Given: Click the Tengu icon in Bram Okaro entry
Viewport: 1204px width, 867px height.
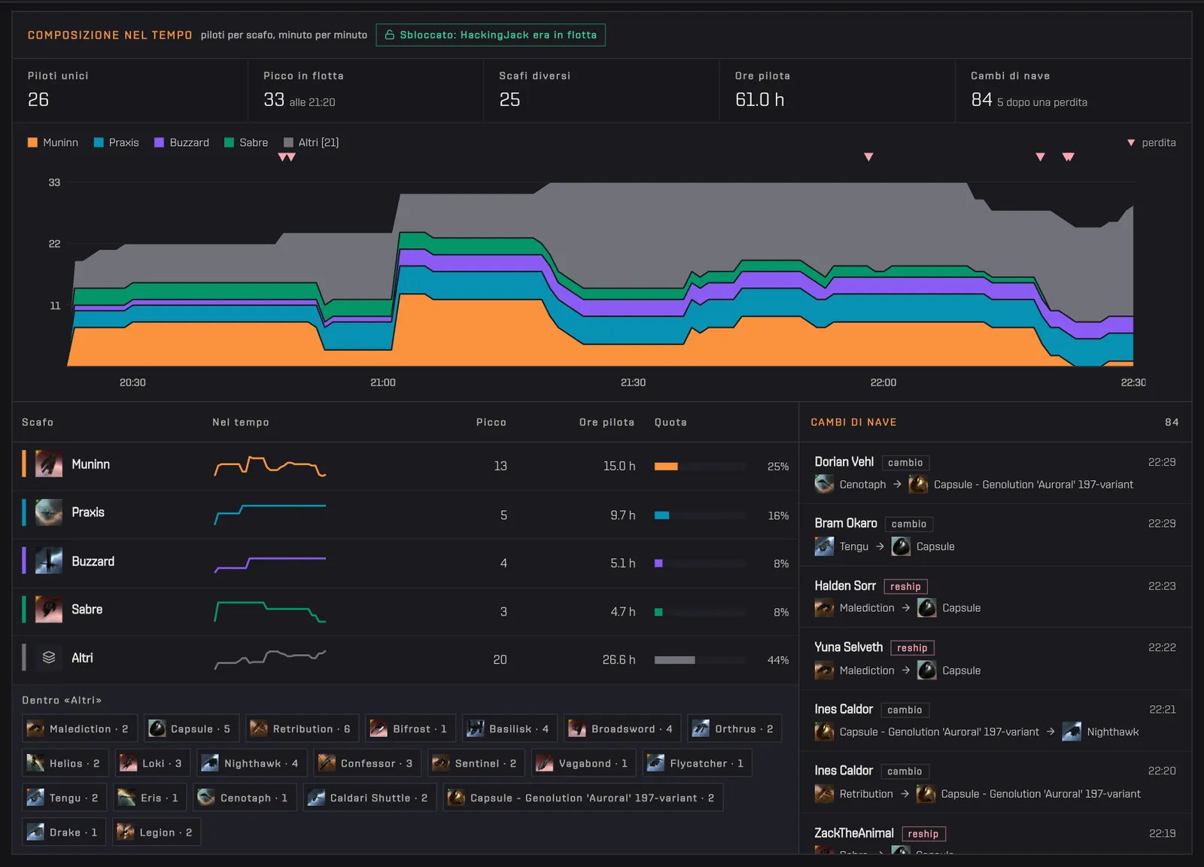Looking at the screenshot, I should pyautogui.click(x=824, y=546).
